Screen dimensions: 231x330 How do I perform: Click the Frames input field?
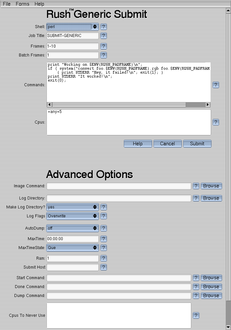click(x=73, y=46)
